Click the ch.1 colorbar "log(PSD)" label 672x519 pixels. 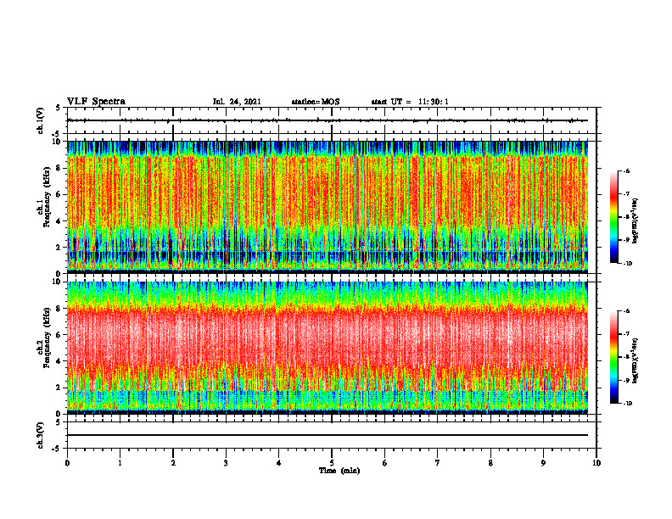pos(635,220)
